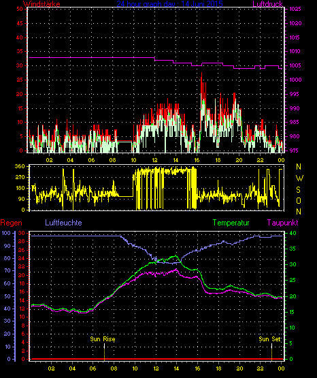Click the yellow "W" compass letter
Image resolution: width=317 pixels, height=378 pixels.
[299, 178]
